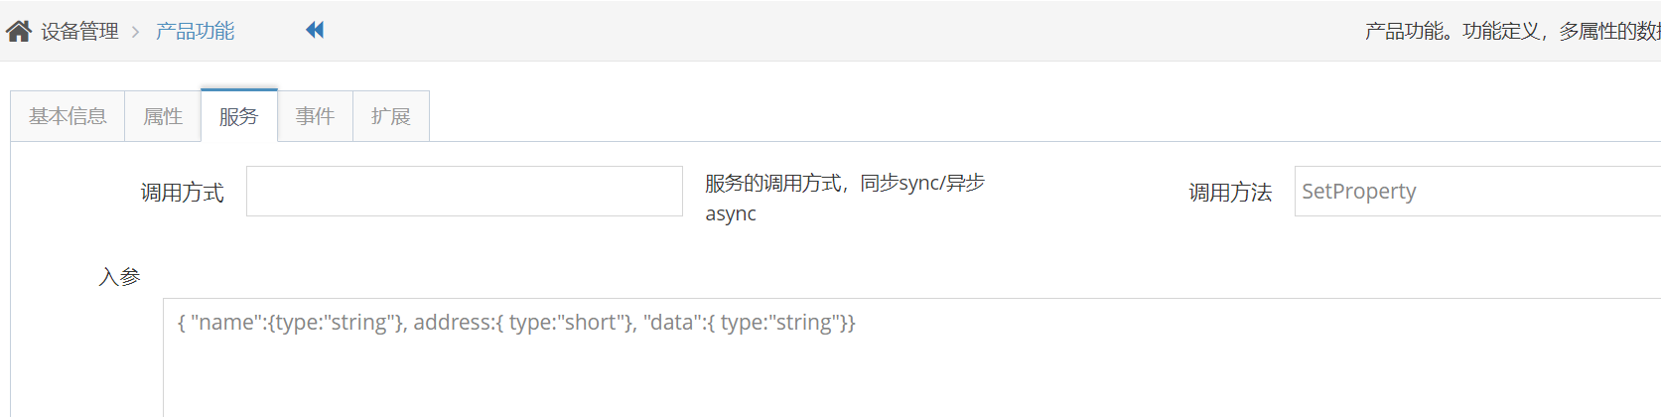The image size is (1661, 417).
Task: Click the 调用方式 field label
Action: pyautogui.click(x=182, y=193)
